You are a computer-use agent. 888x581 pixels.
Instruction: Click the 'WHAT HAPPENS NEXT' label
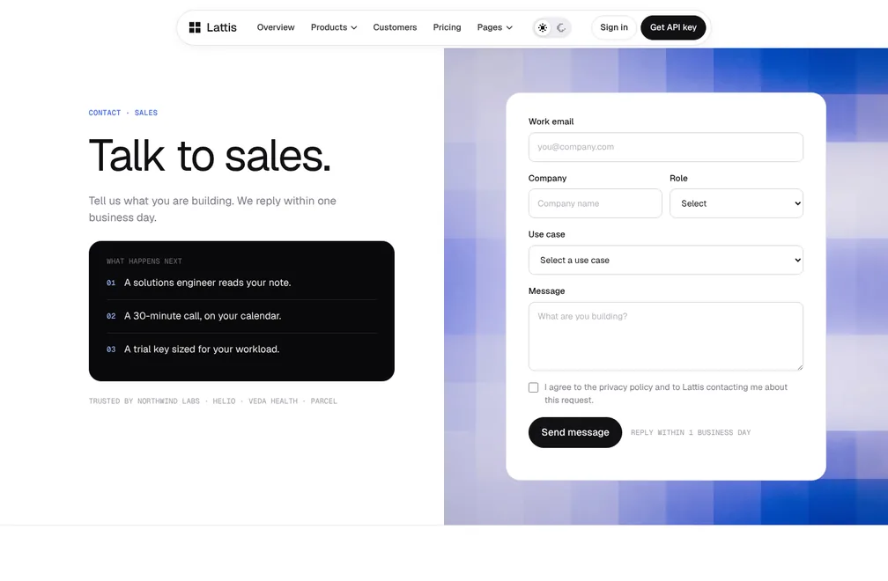pyautogui.click(x=144, y=261)
